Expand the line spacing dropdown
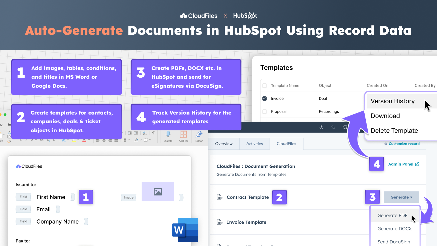437x246 pixels. coord(129,140)
